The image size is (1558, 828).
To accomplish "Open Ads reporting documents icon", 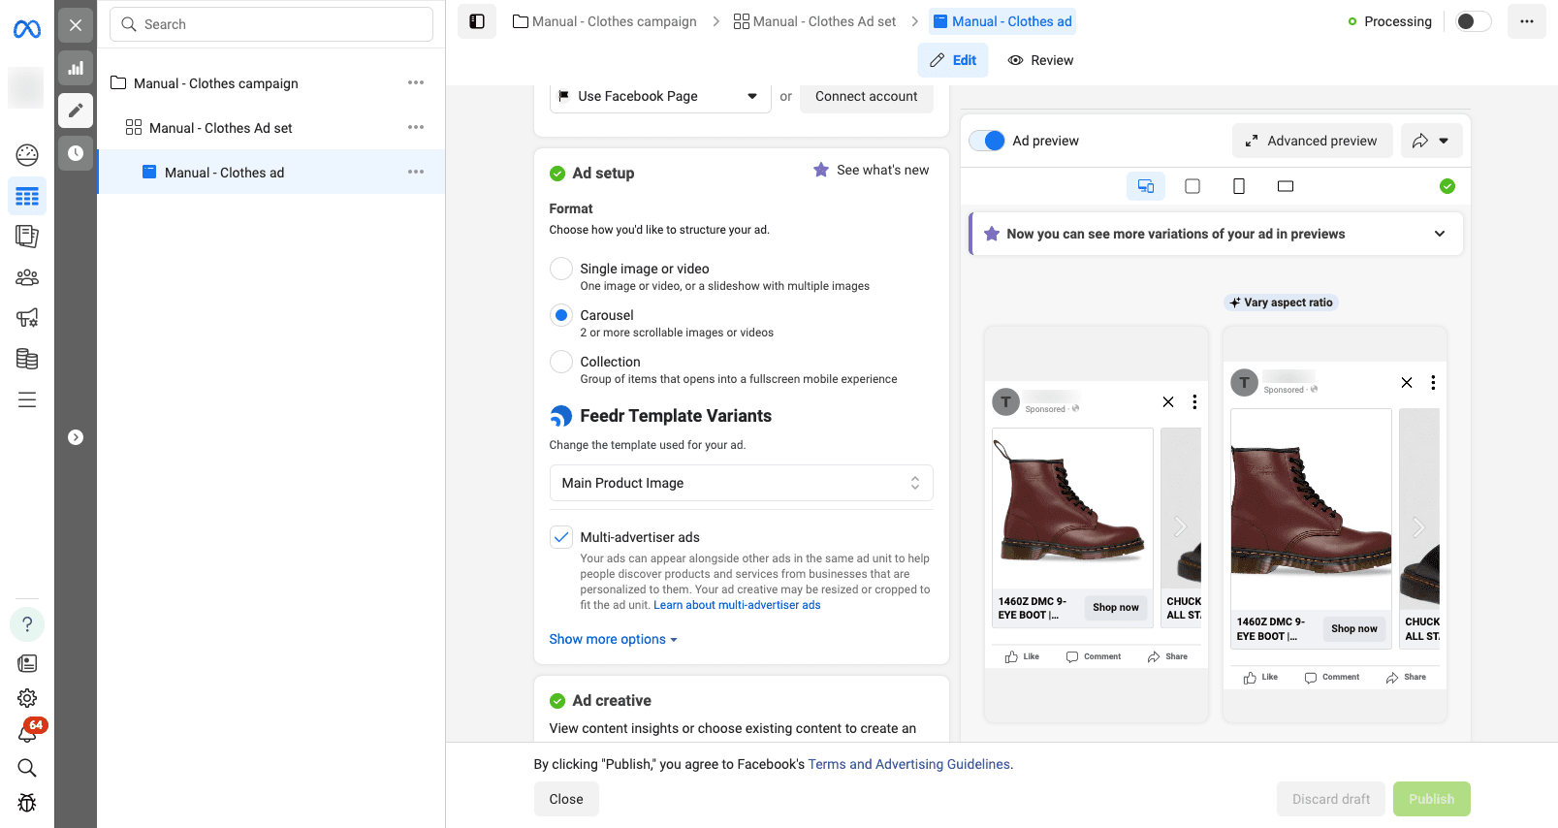I will click(x=27, y=236).
